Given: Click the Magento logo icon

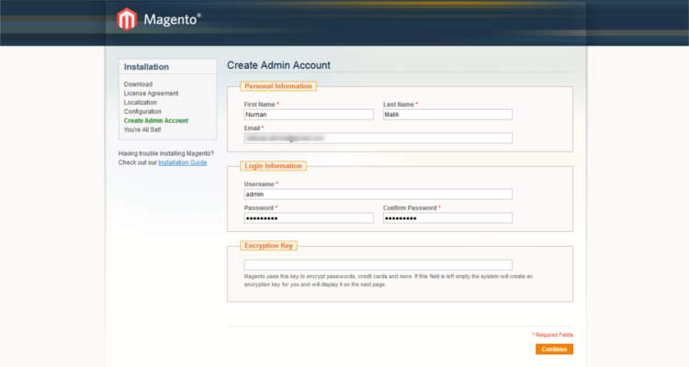Looking at the screenshot, I should (x=126, y=19).
